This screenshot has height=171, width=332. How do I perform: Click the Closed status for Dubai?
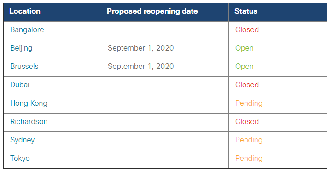pos(247,85)
